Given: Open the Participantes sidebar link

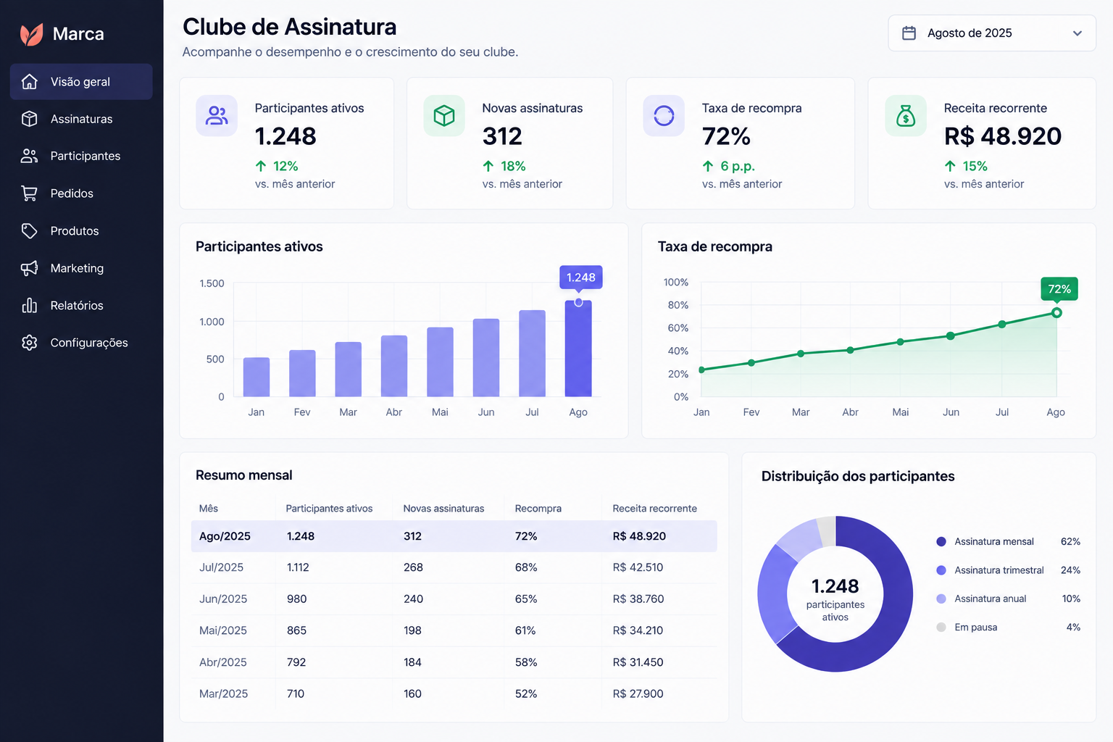Looking at the screenshot, I should pos(81,156).
